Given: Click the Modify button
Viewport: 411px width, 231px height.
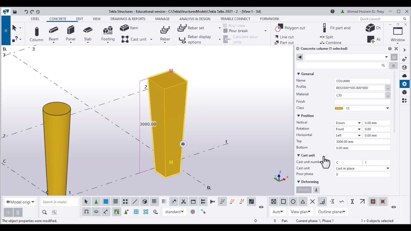Looking at the screenshot, I should 304,190.
